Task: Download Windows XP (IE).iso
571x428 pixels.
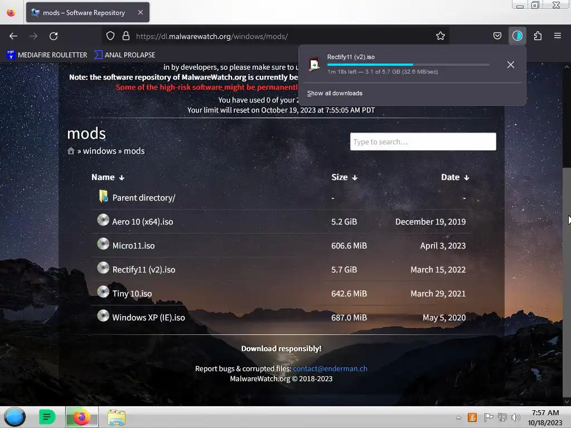Action: [148, 317]
